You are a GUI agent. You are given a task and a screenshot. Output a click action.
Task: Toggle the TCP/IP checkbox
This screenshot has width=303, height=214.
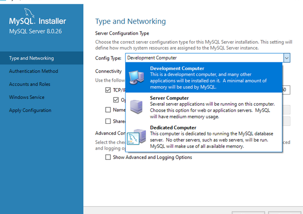pyautogui.click(x=108, y=90)
